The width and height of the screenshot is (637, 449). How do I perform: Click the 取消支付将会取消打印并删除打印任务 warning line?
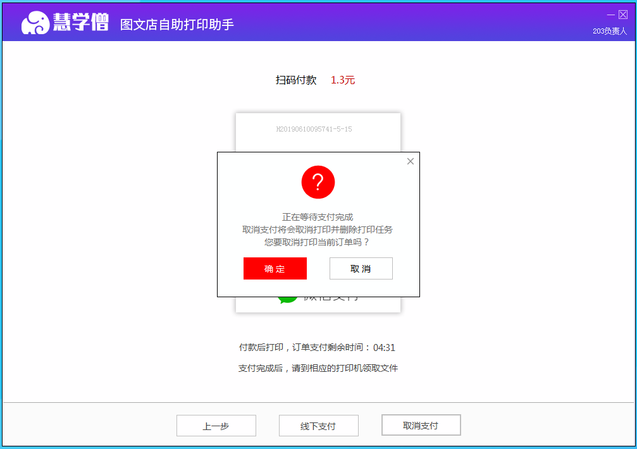pyautogui.click(x=318, y=230)
